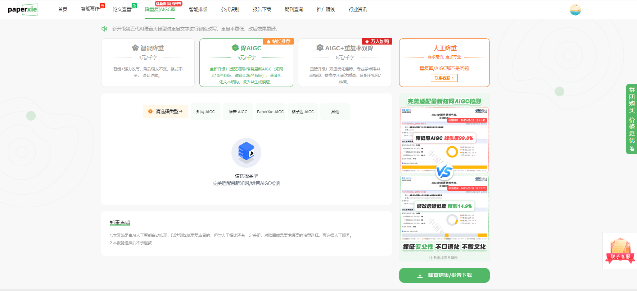The width and height of the screenshot is (637, 291).
Task: Open the user avatar in header
Action: point(575,10)
